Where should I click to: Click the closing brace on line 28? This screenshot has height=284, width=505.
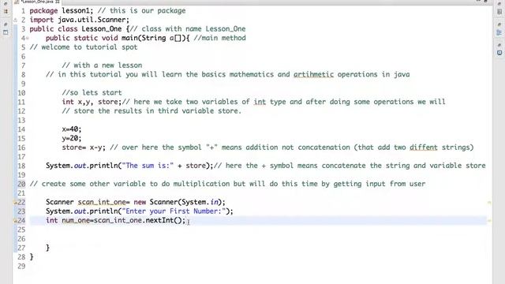point(32,257)
